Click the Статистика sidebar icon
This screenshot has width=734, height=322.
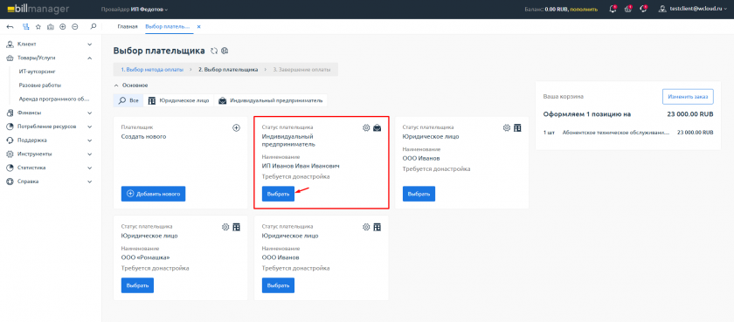tap(10, 168)
